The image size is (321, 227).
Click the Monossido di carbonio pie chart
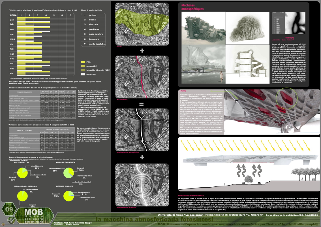pyautogui.click(x=22, y=196)
